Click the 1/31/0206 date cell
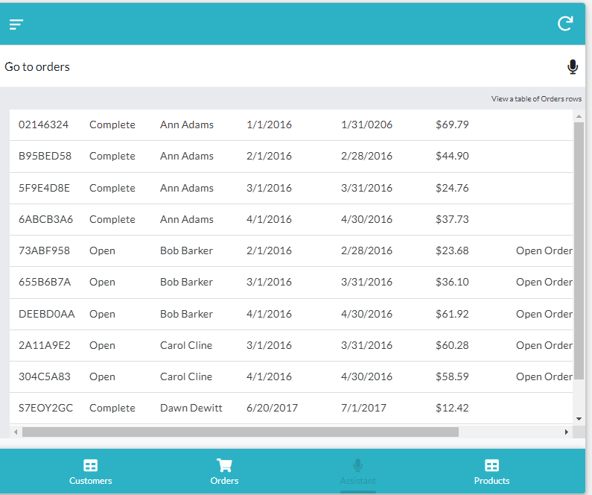The width and height of the screenshot is (592, 495). pos(366,124)
